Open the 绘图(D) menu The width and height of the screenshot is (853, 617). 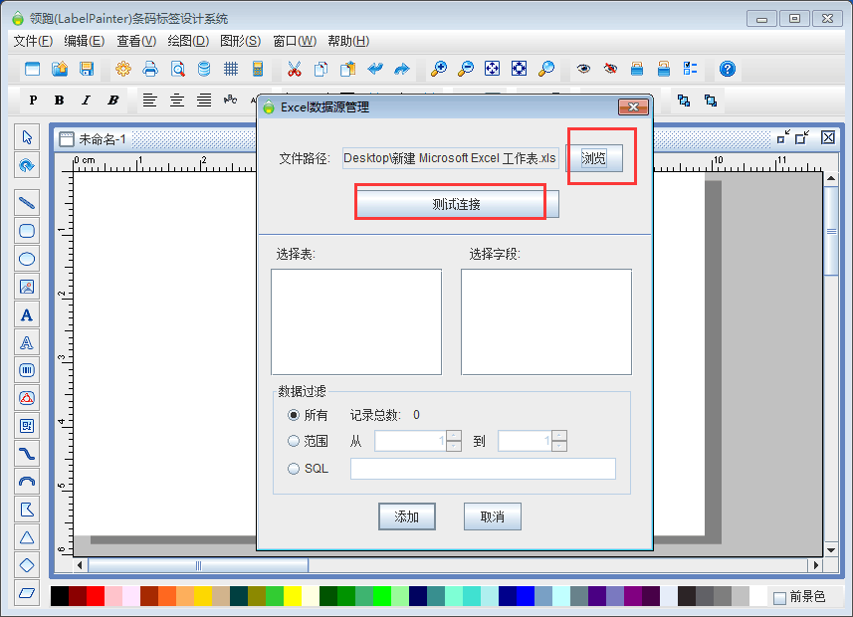point(188,41)
